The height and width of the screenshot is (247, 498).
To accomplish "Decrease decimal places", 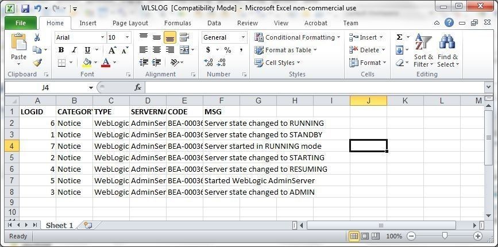I will (221, 63).
